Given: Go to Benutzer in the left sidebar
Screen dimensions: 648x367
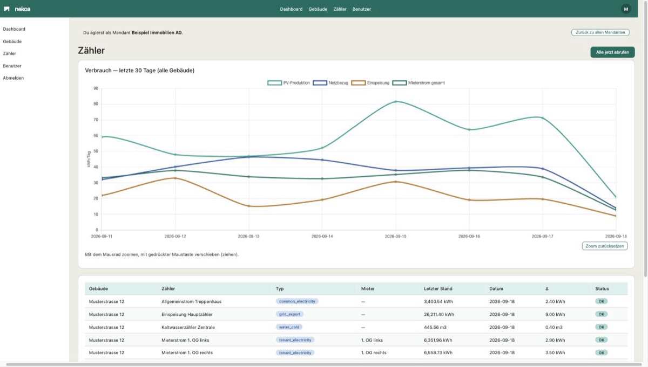Looking at the screenshot, I should click(12, 66).
